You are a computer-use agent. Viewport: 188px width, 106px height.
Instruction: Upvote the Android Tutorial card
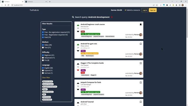tap(78, 103)
